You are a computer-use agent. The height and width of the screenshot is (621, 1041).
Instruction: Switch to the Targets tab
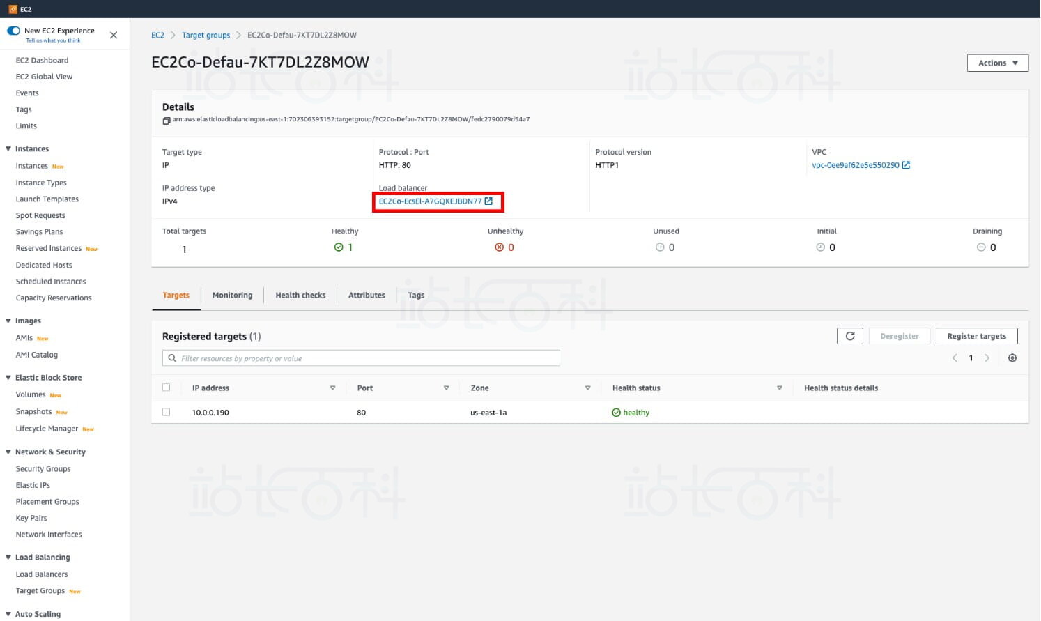[176, 296]
